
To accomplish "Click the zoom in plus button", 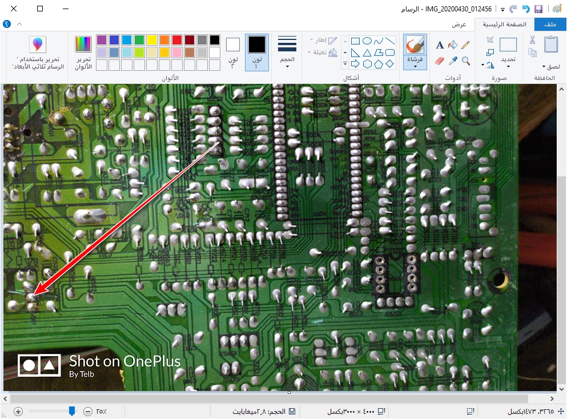I will (18, 412).
